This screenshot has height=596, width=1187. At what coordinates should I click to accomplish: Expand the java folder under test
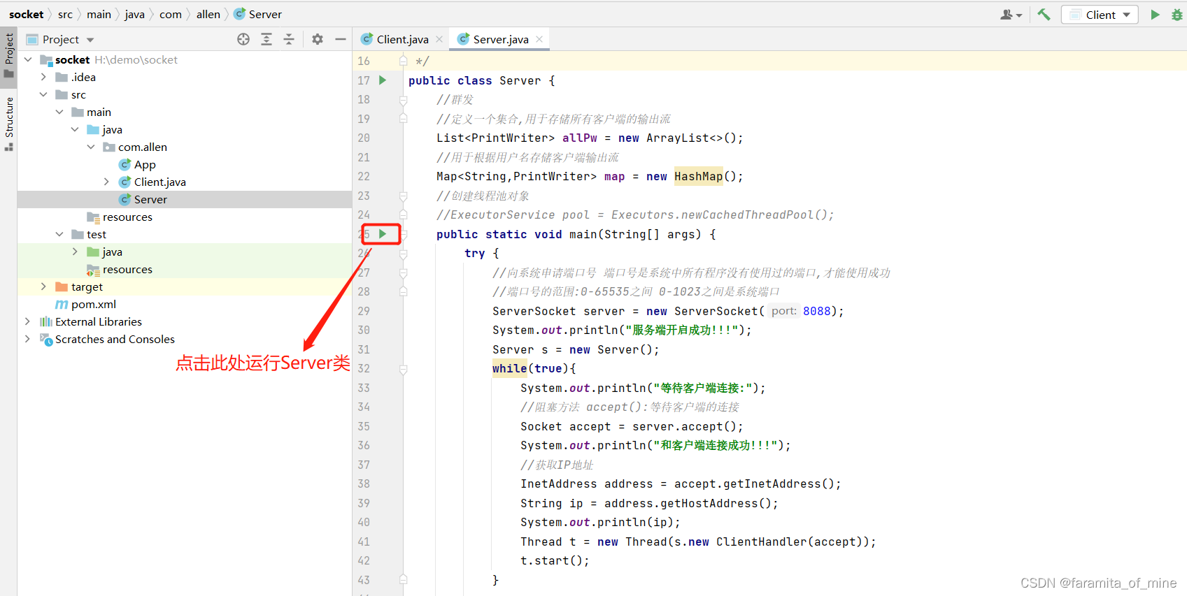pyautogui.click(x=75, y=252)
